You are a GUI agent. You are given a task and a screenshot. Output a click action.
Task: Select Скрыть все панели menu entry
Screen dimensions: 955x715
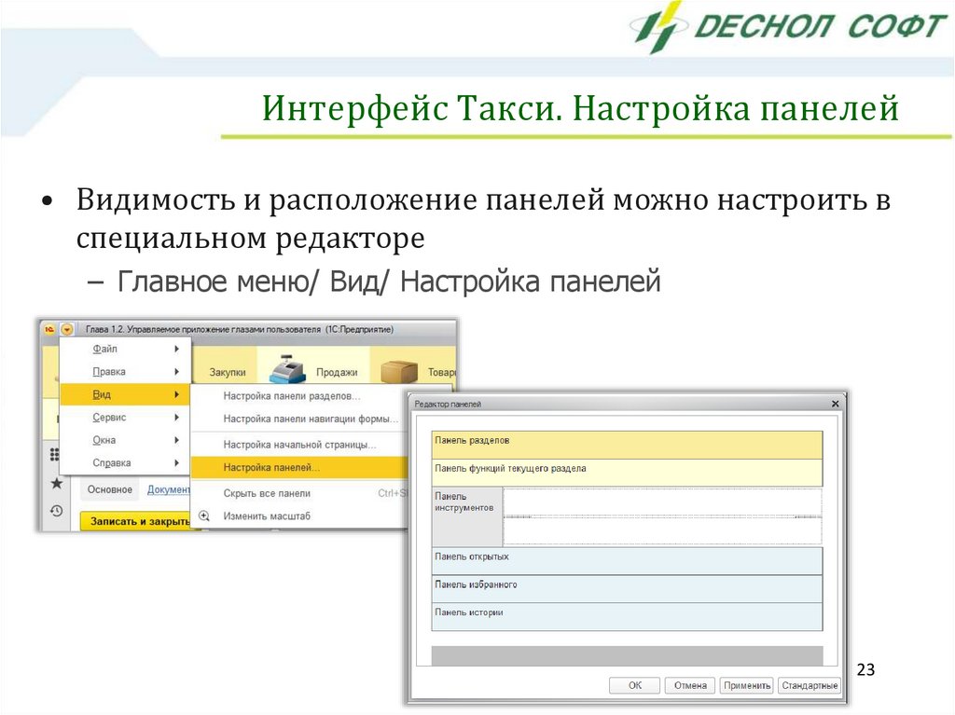tap(267, 493)
